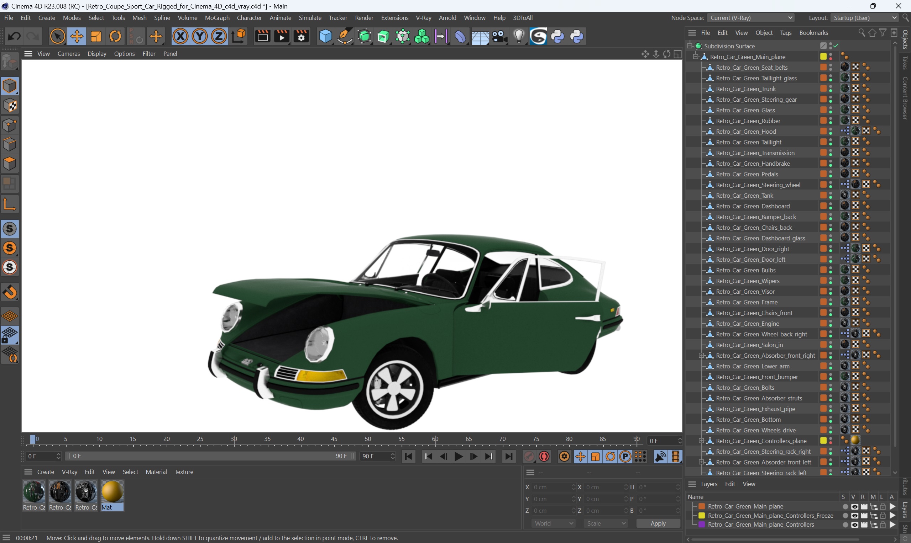Switch to Polygons mode

pos(10,164)
